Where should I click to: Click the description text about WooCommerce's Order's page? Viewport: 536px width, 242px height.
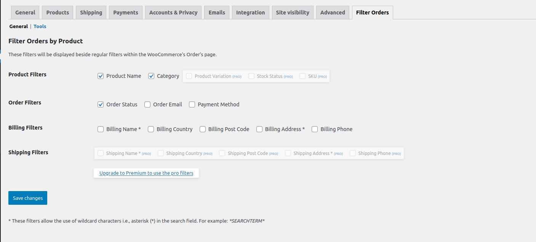pyautogui.click(x=112, y=54)
